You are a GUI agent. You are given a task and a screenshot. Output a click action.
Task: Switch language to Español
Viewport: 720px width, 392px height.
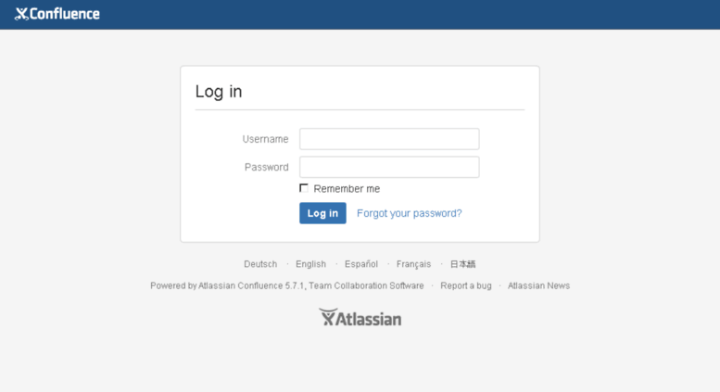pyautogui.click(x=361, y=264)
